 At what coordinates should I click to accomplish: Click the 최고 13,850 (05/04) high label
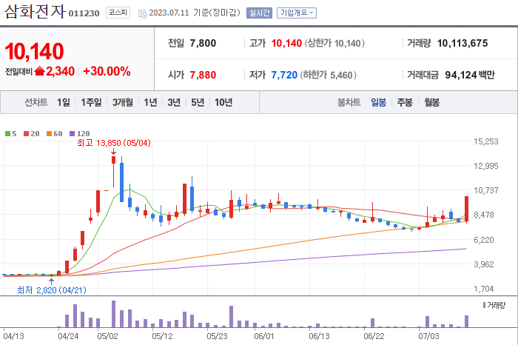(x=114, y=143)
